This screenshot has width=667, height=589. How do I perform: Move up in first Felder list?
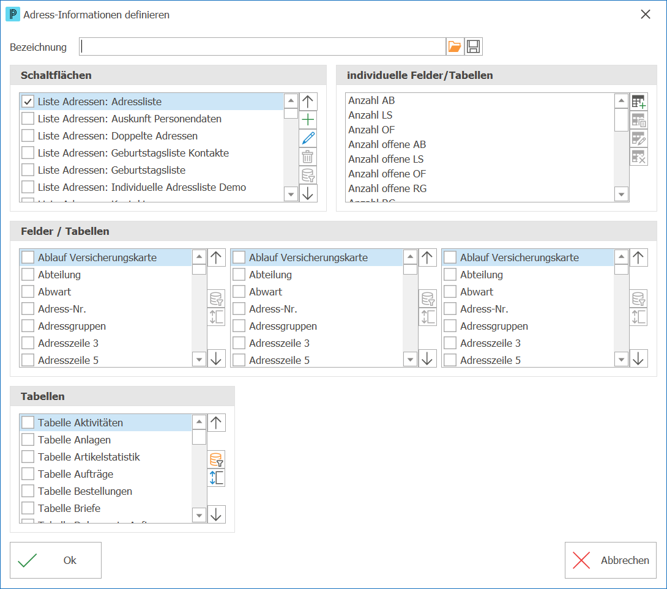click(216, 257)
